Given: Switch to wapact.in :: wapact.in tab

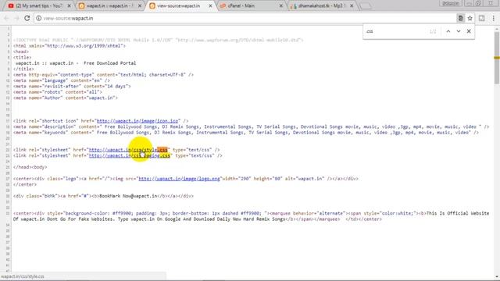Looking at the screenshot, I should point(109,5).
